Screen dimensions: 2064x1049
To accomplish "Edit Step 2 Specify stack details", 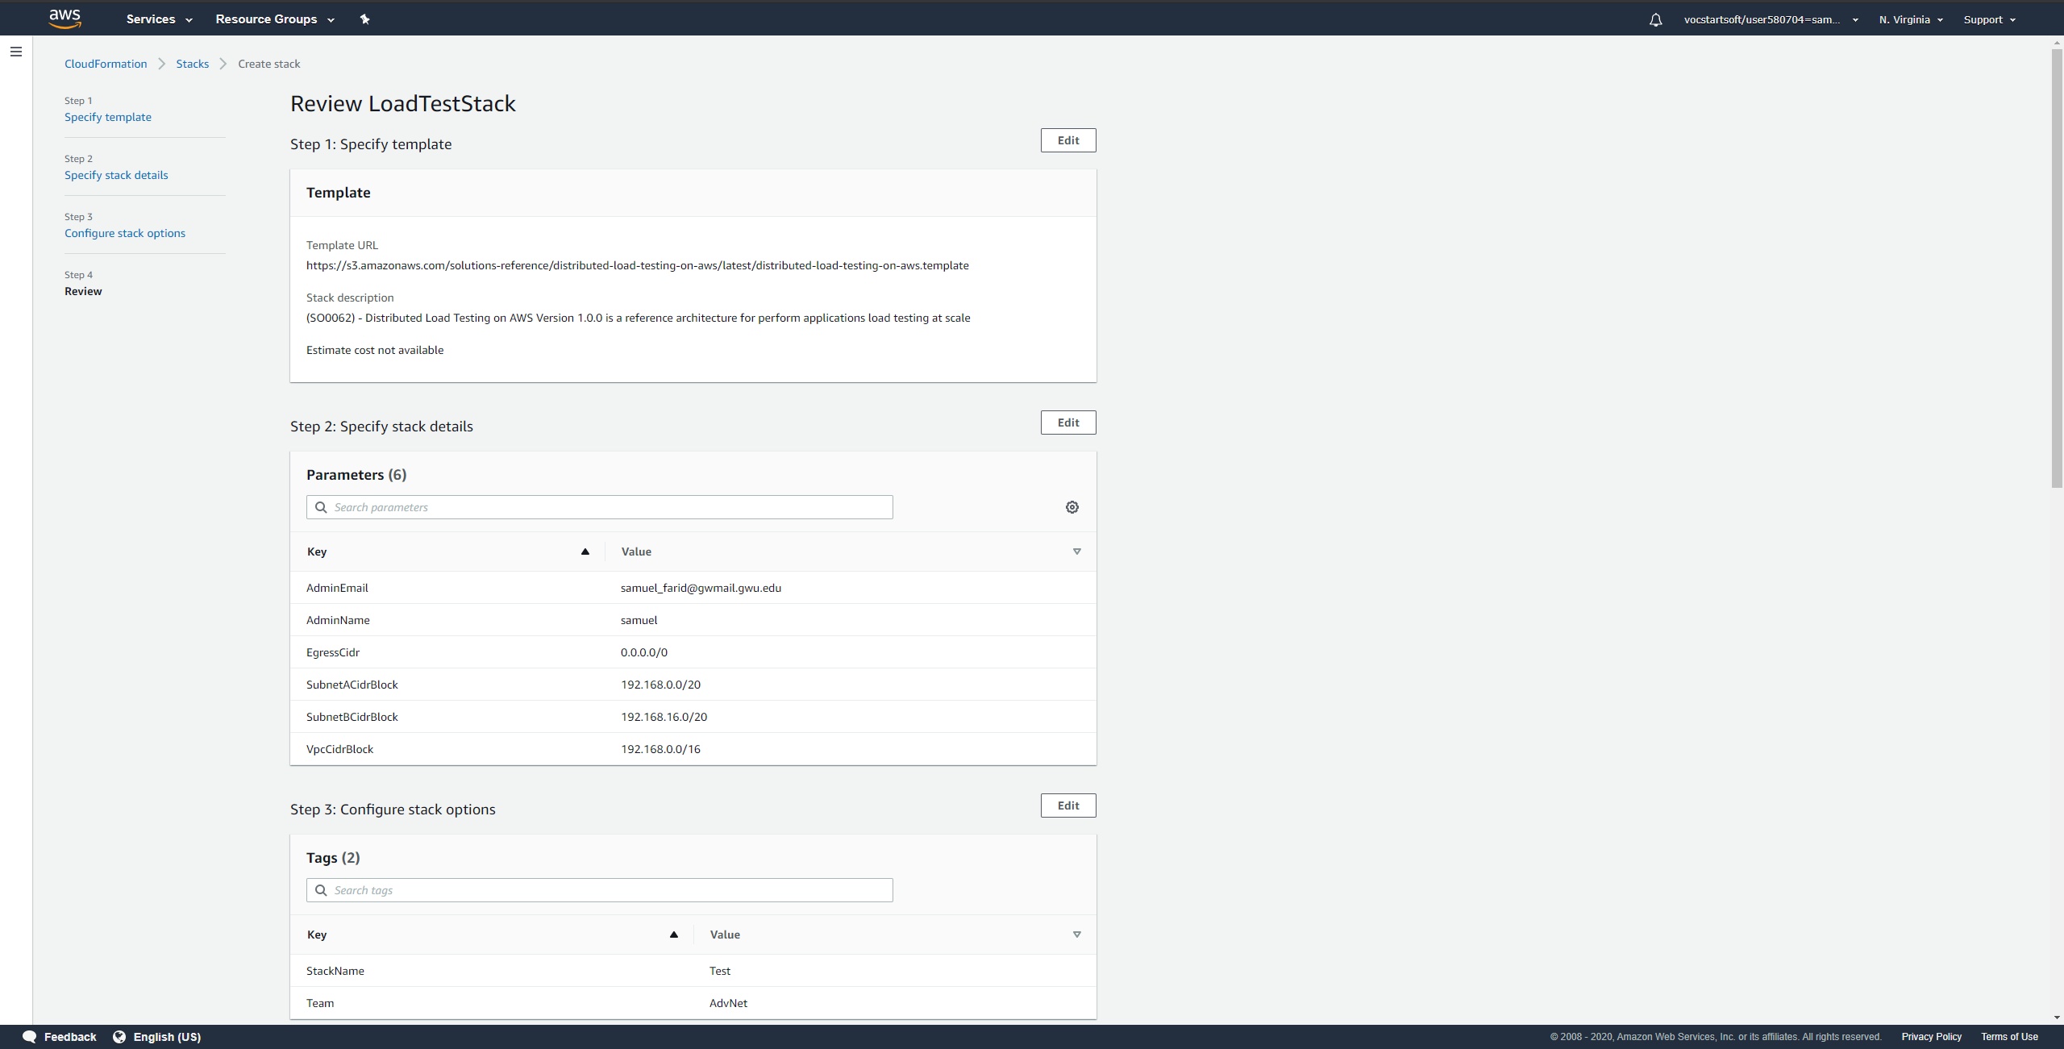I will tap(1068, 423).
